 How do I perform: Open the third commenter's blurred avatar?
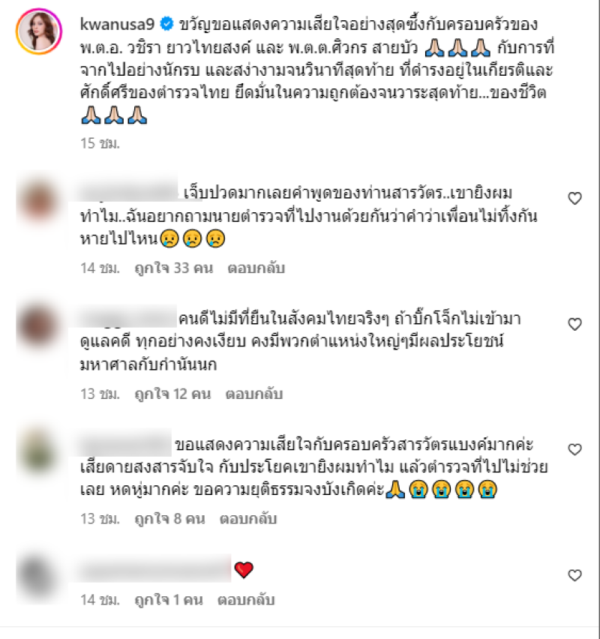click(39, 451)
